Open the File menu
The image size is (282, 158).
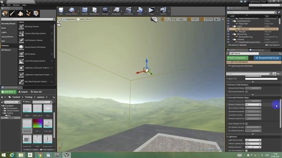pos(3,5)
